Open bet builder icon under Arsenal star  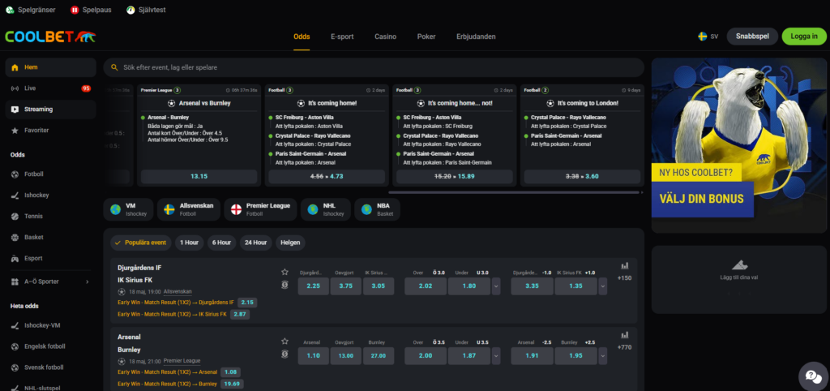pos(285,354)
